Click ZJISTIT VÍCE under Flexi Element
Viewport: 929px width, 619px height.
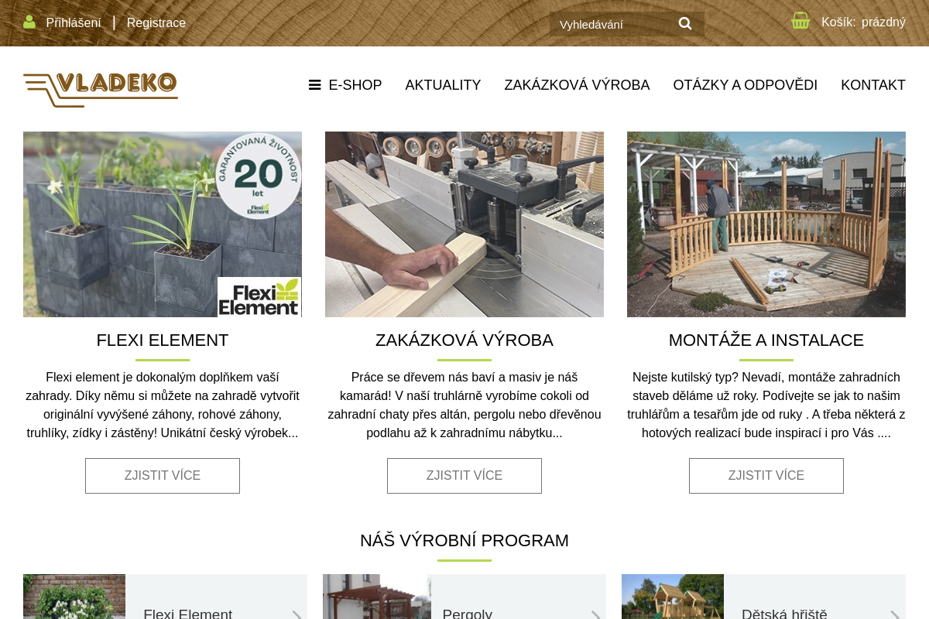163,476
